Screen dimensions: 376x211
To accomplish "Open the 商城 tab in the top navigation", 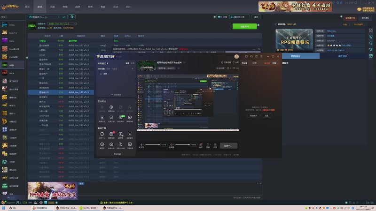I will (65, 7).
